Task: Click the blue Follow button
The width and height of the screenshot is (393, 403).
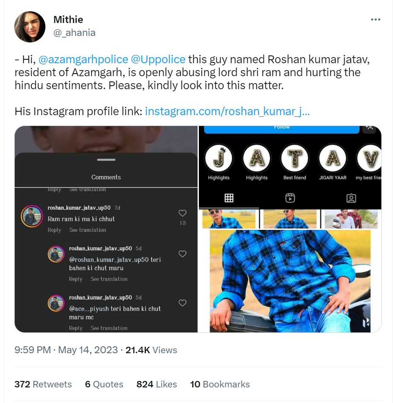Action: click(281, 129)
